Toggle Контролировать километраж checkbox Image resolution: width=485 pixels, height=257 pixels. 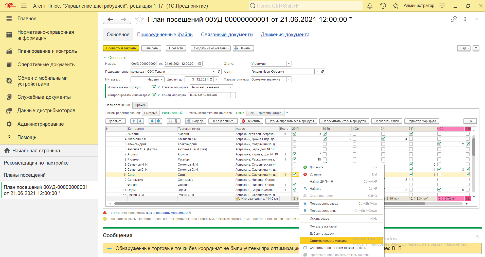154,95
